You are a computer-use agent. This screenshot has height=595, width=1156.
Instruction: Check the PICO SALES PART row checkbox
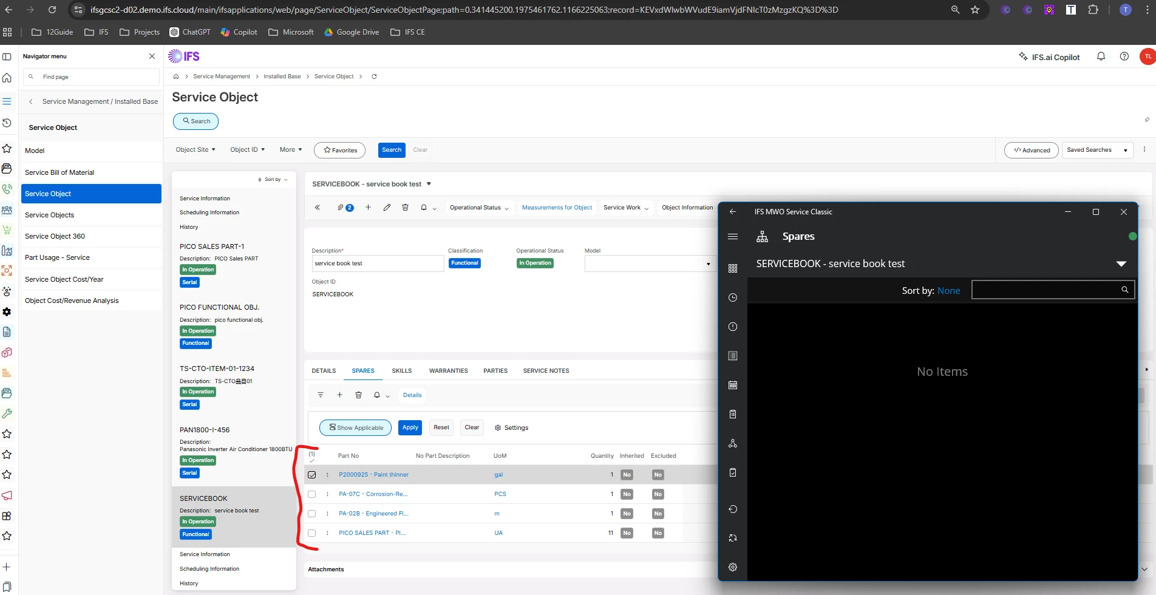click(x=312, y=533)
